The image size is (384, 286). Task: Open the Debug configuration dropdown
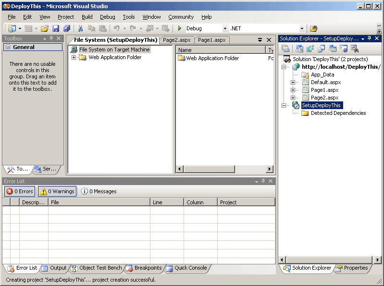(x=225, y=28)
